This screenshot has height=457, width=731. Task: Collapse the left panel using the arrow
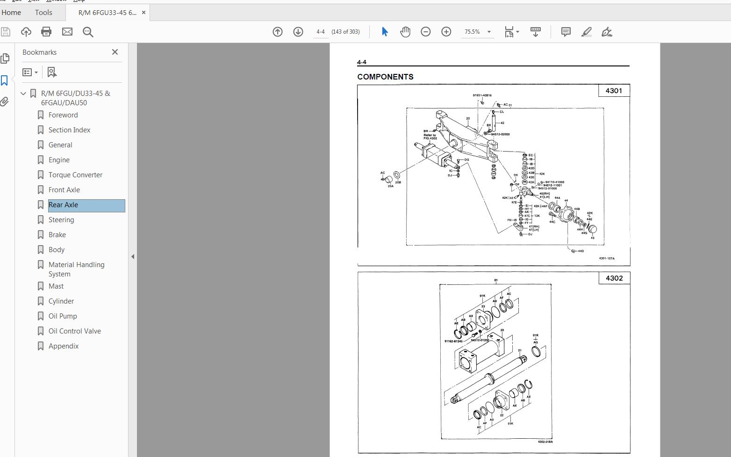pos(133,257)
